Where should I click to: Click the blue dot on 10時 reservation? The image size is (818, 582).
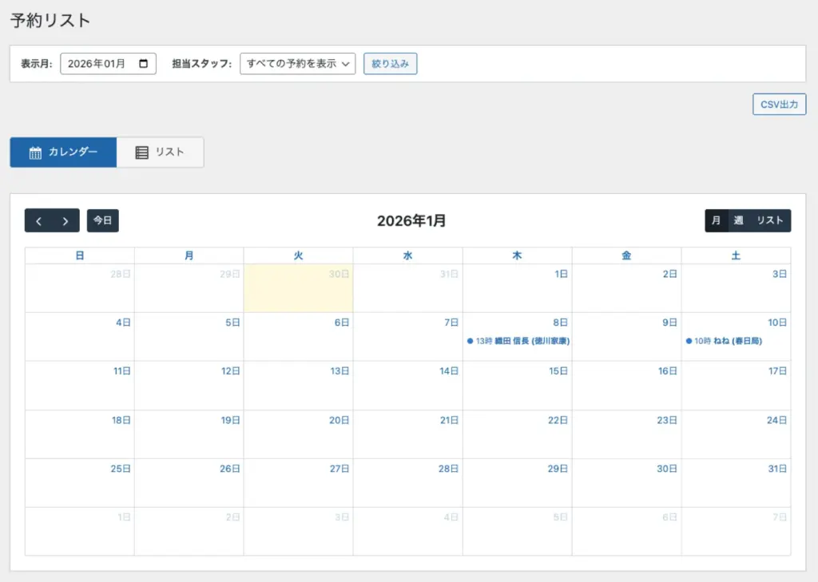click(689, 341)
